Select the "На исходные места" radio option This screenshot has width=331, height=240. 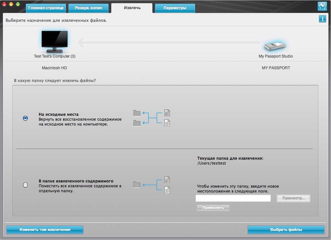26,118
